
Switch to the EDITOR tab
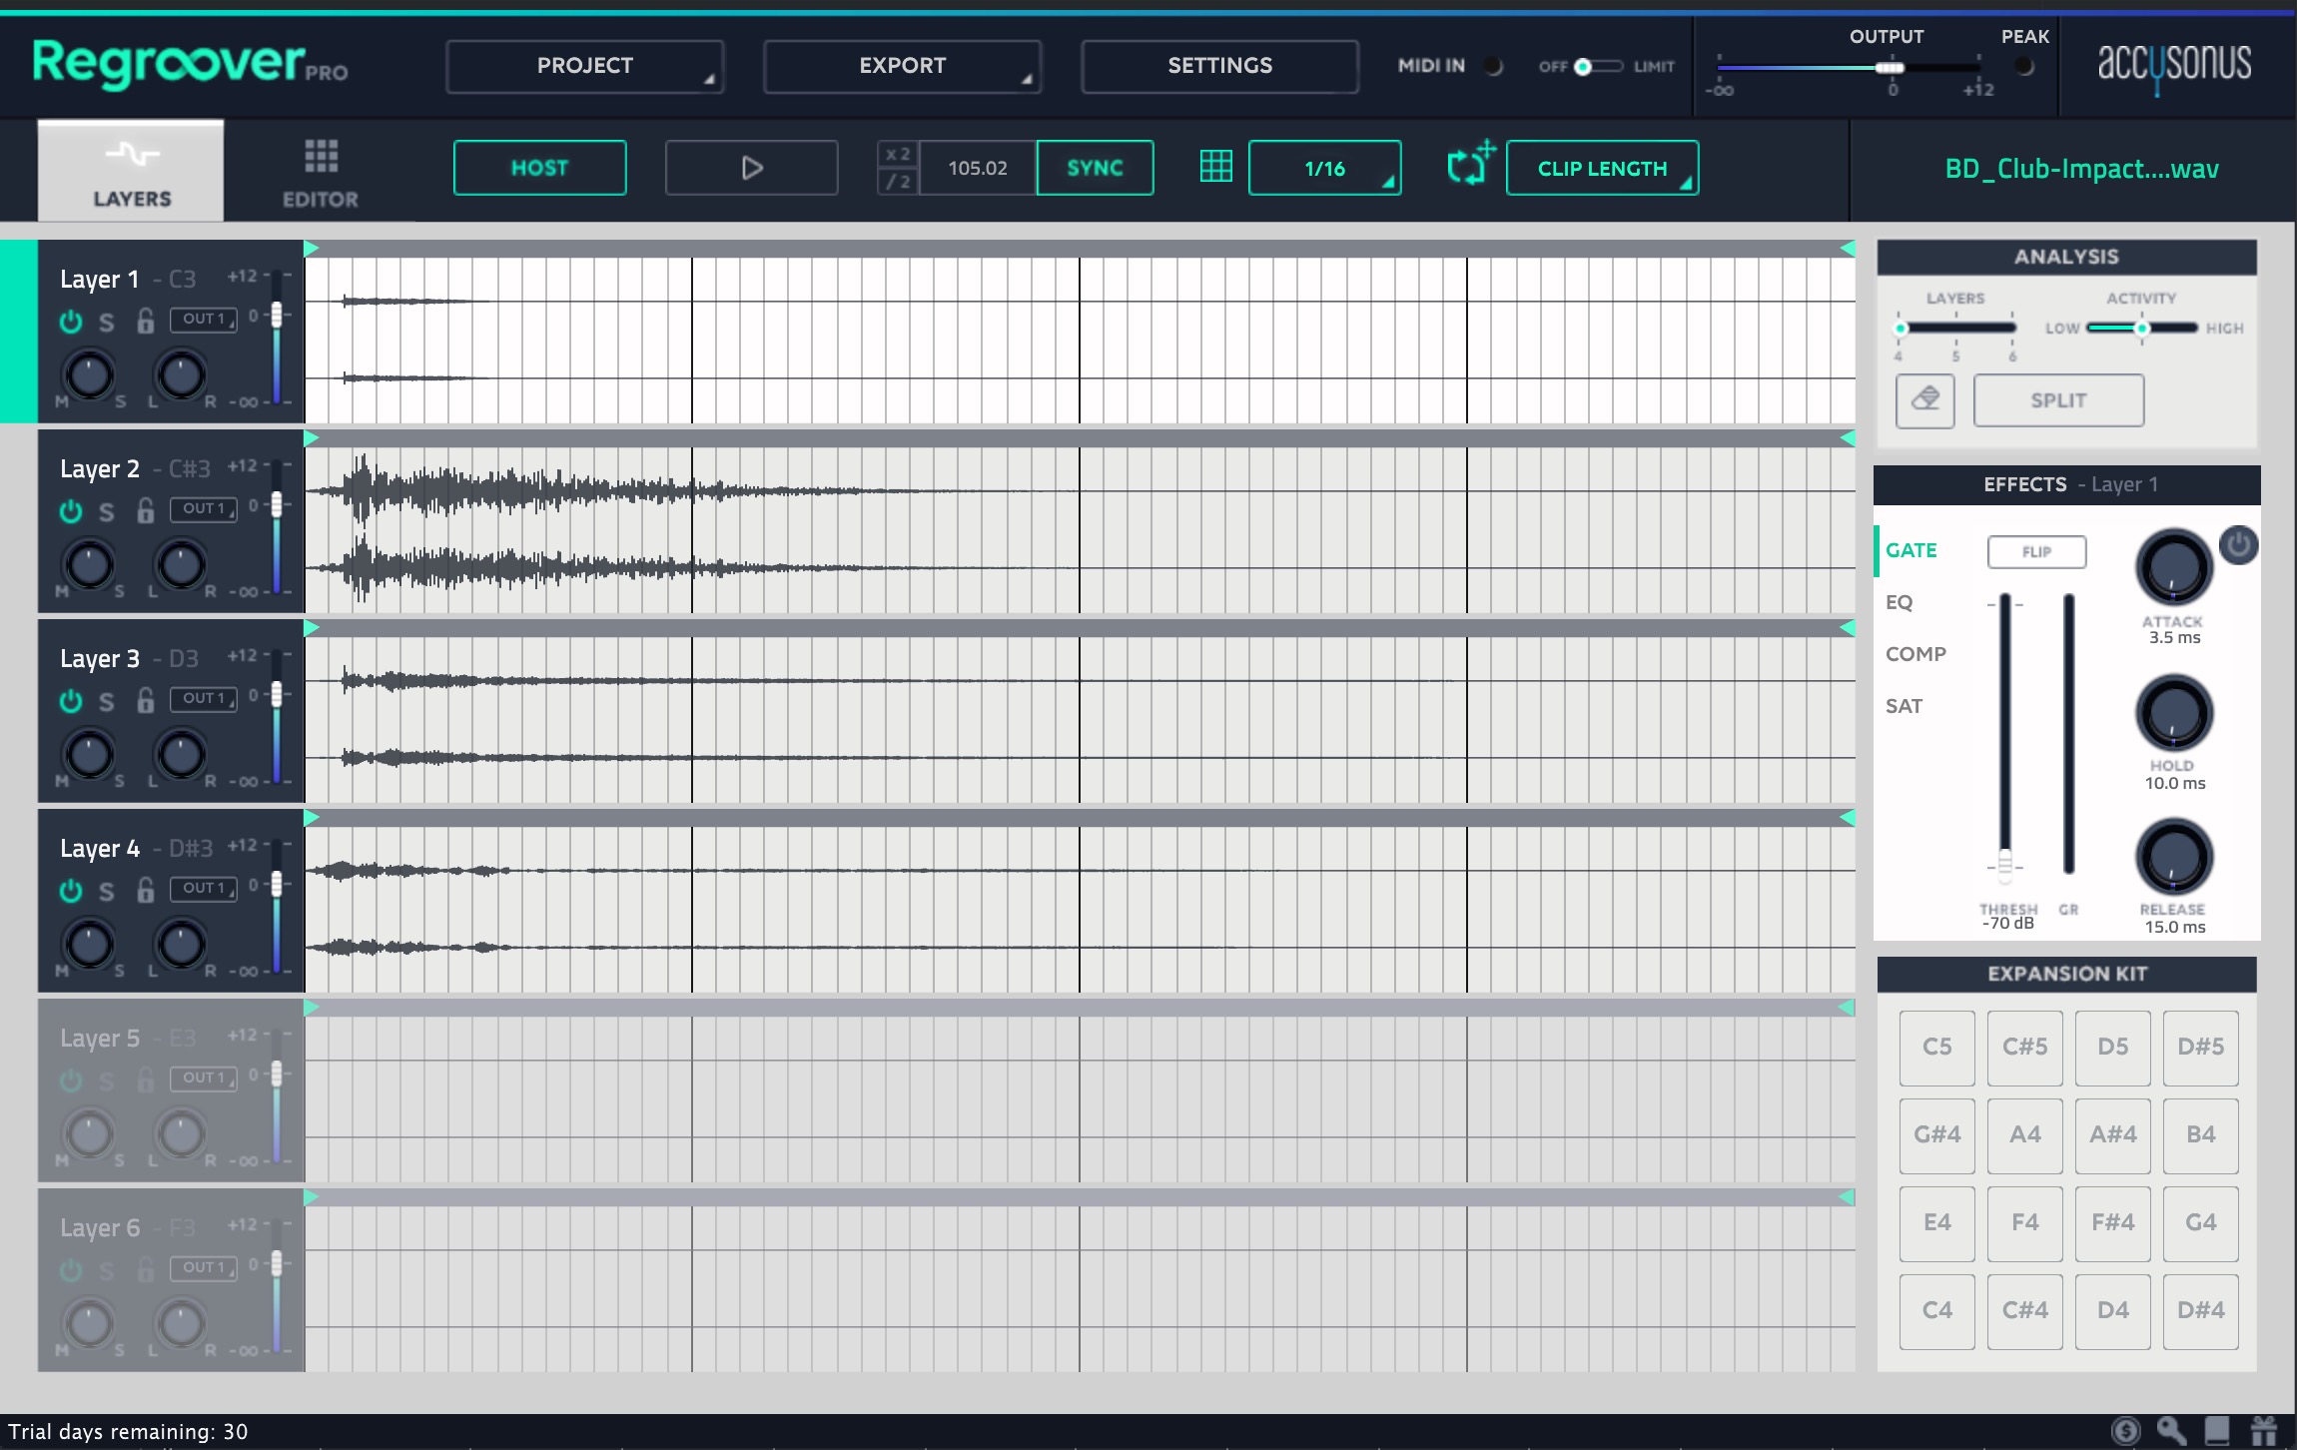[x=320, y=172]
